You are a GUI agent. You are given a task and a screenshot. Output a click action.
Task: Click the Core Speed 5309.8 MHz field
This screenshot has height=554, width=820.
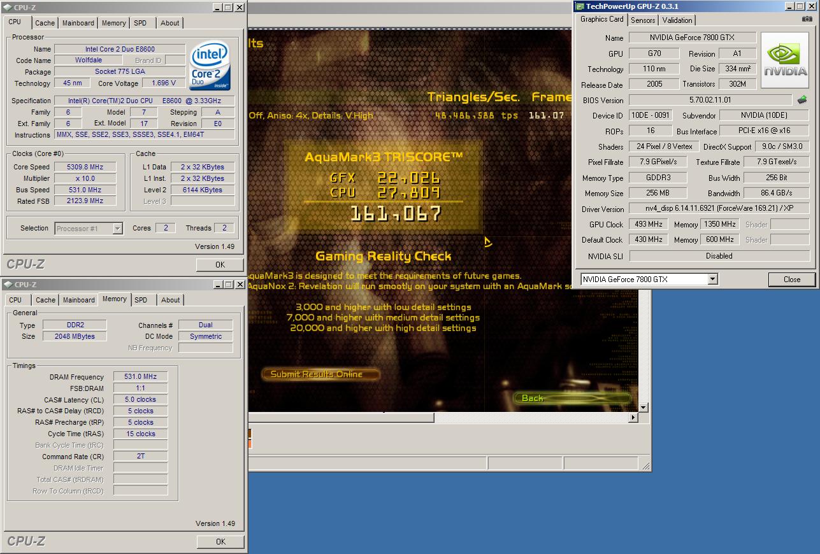click(85, 167)
